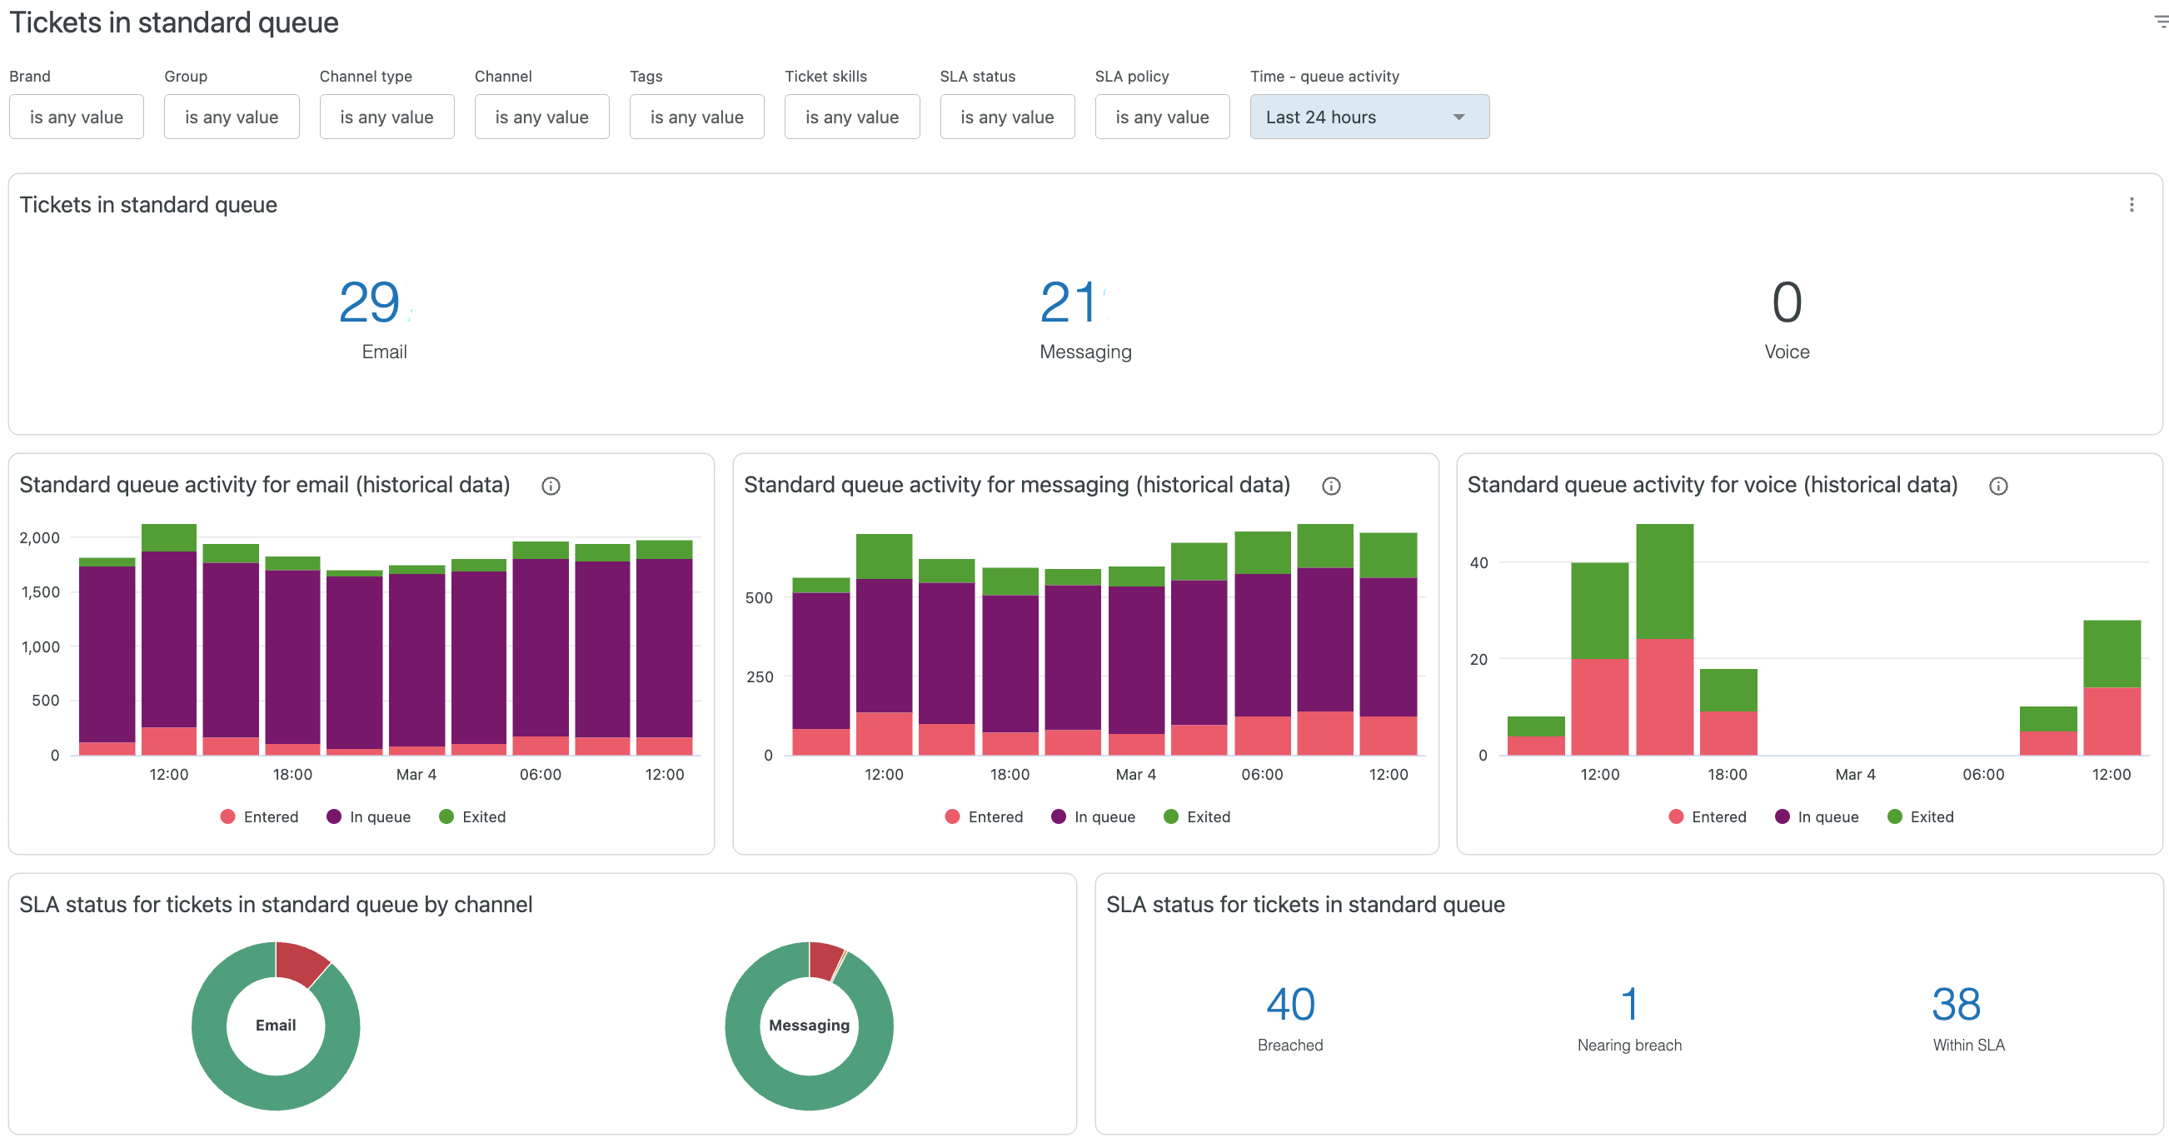2169x1143 pixels.
Task: Open Time - queue activity Last 24 hours dropdown
Action: click(1369, 117)
